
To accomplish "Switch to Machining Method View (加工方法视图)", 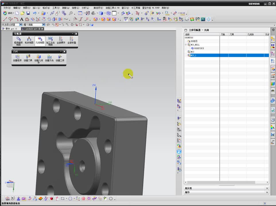I will (50, 41).
